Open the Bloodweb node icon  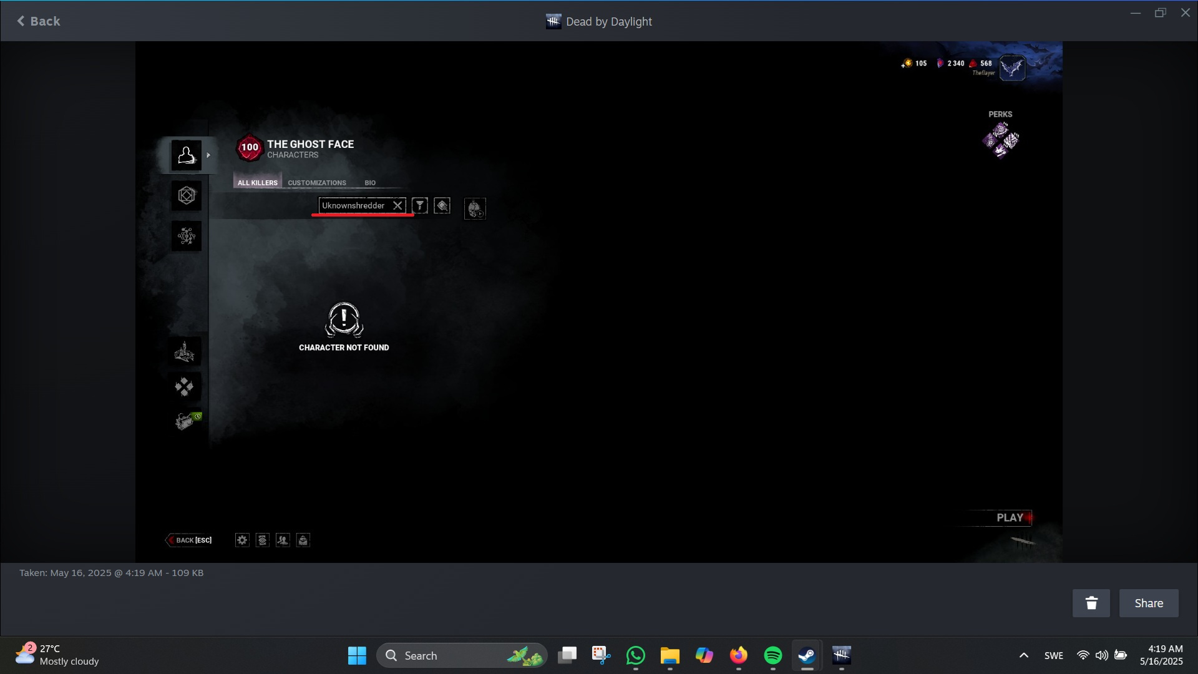click(x=186, y=236)
